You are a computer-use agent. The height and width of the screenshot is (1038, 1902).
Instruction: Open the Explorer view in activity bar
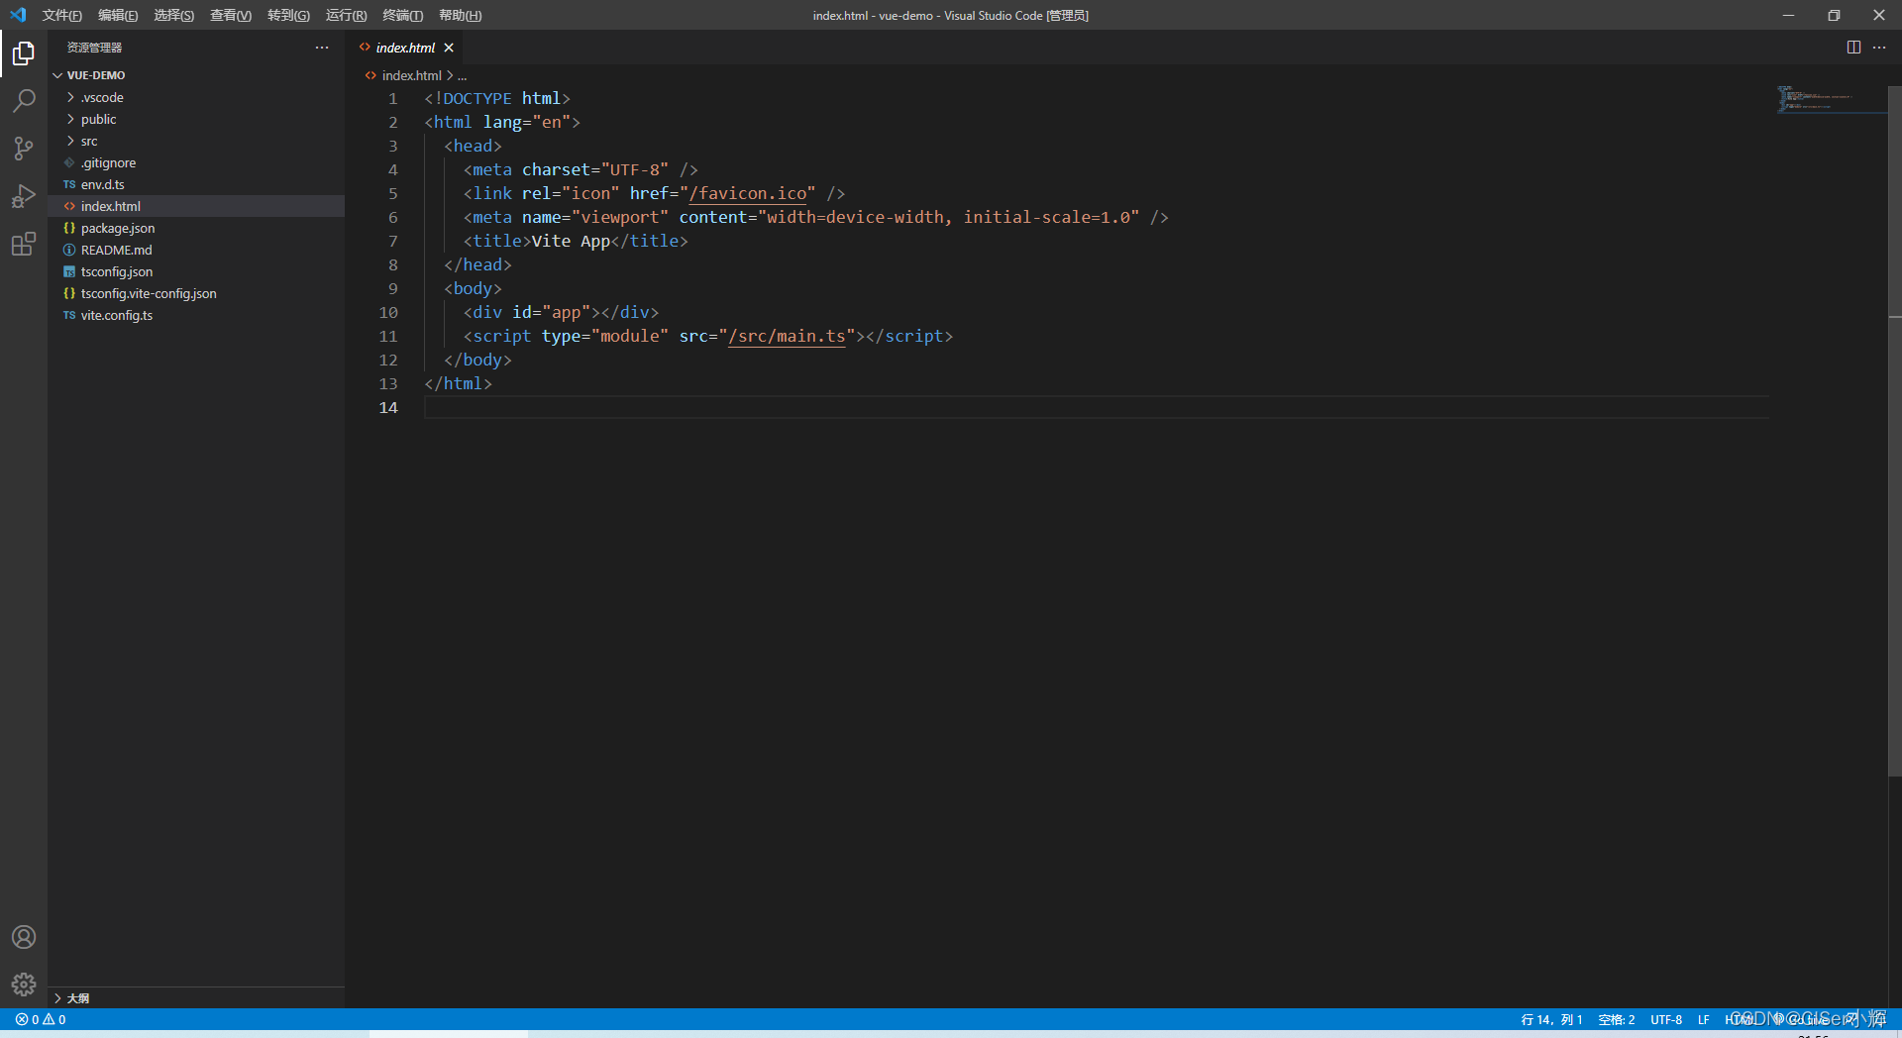tap(24, 53)
